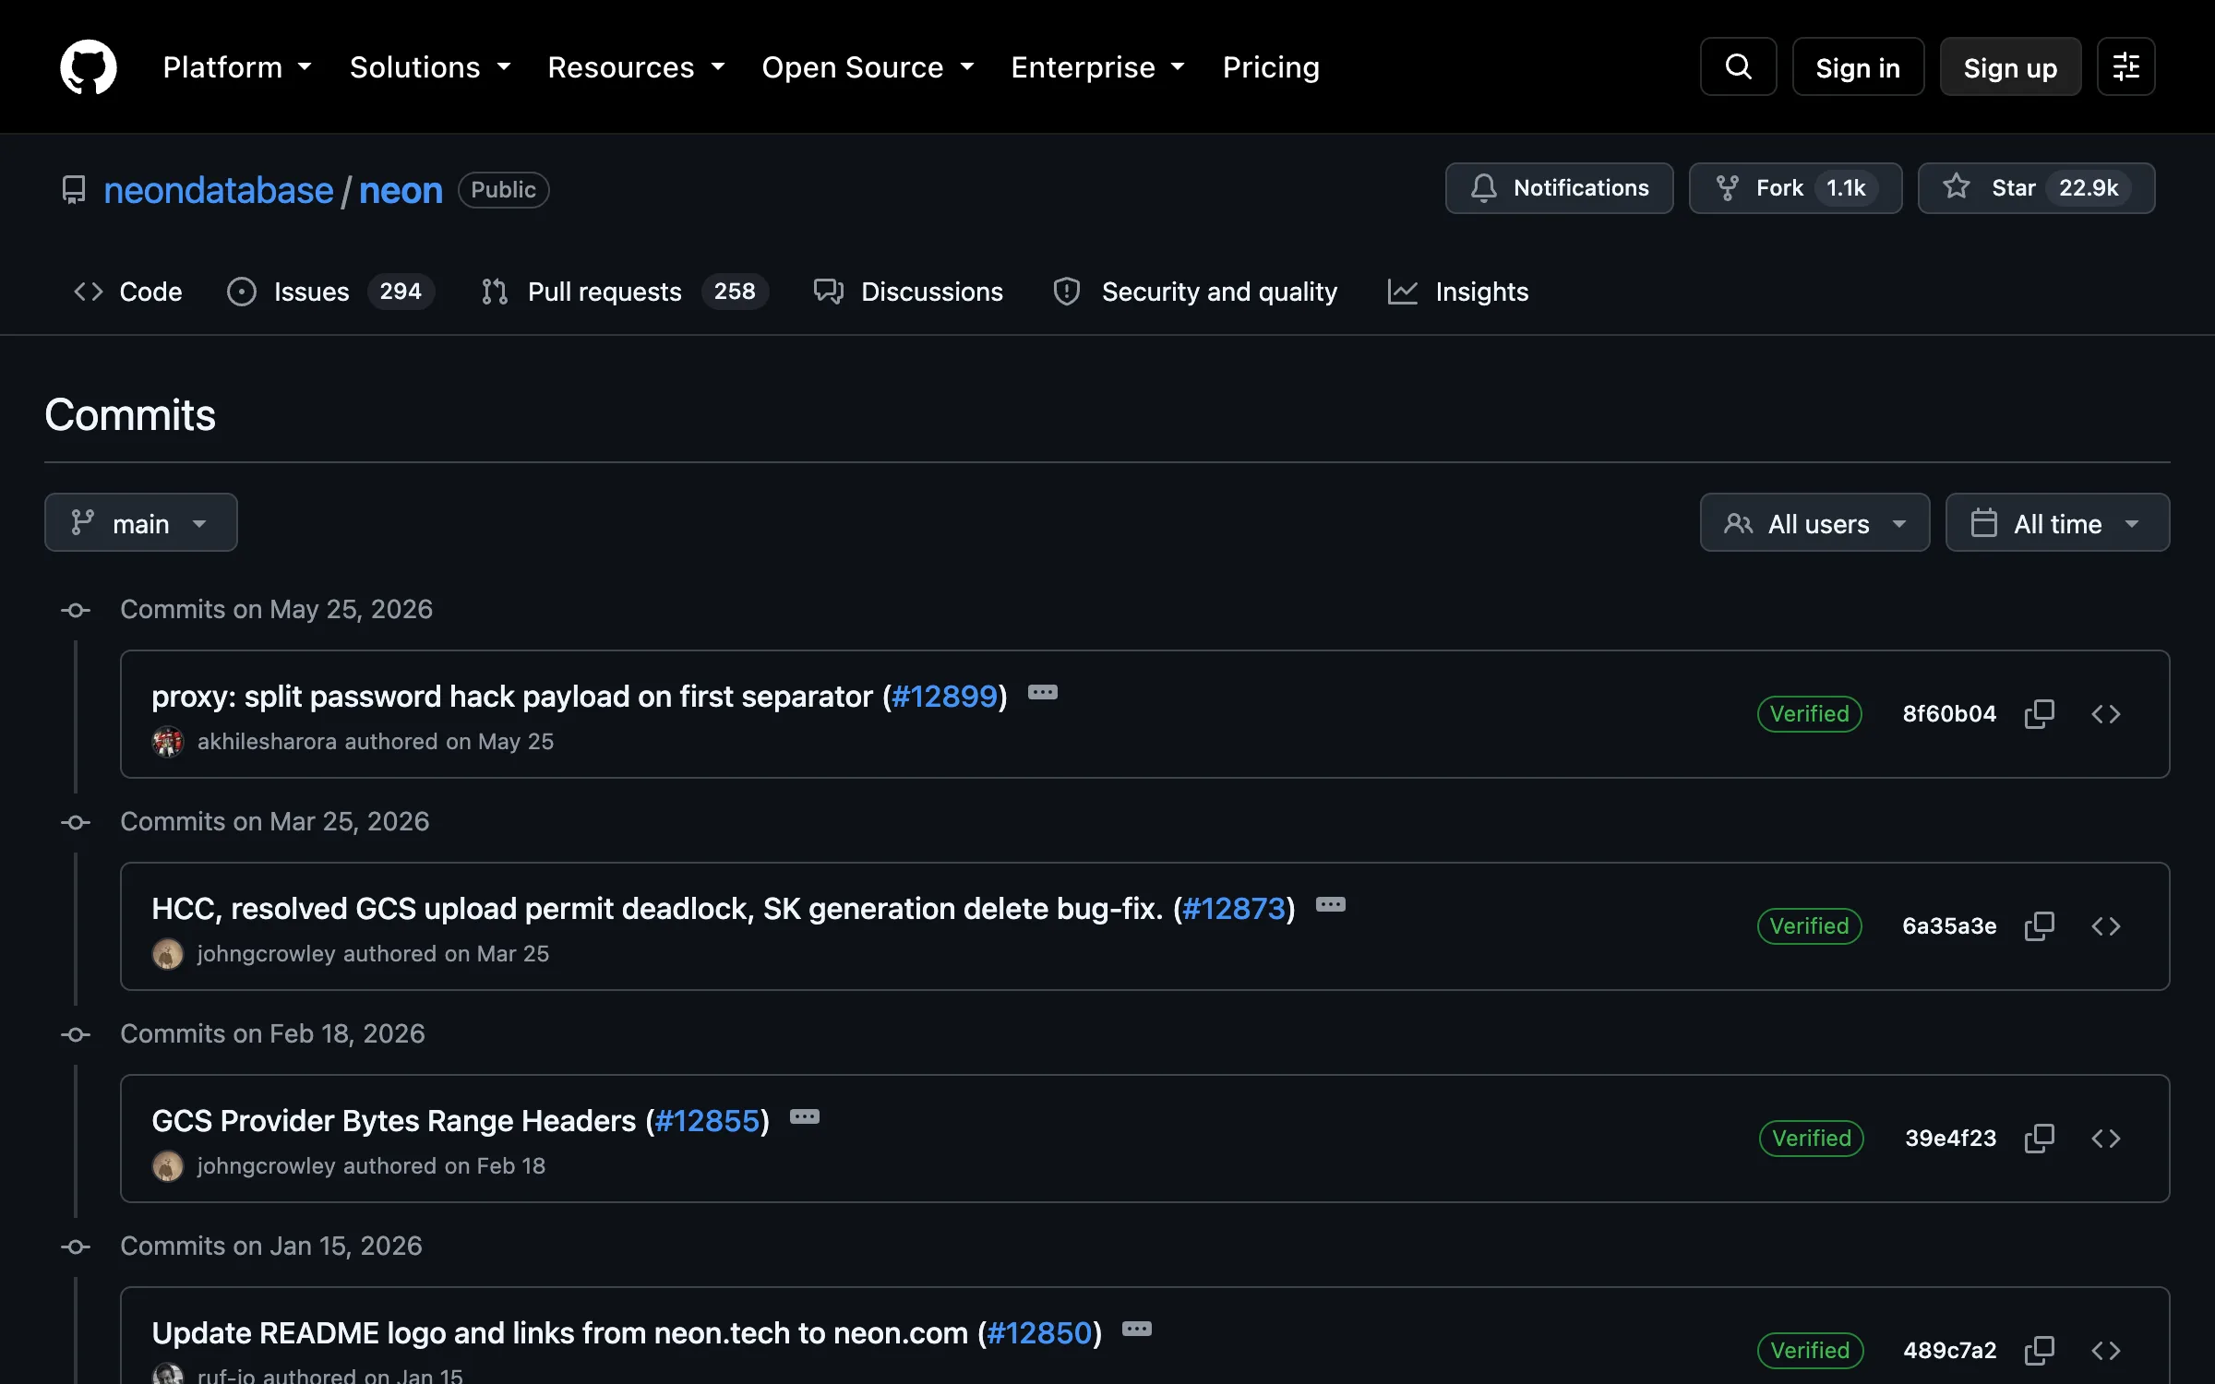2215x1384 pixels.
Task: Copy full SHA for commit 489c7a2
Action: [x=2039, y=1351]
